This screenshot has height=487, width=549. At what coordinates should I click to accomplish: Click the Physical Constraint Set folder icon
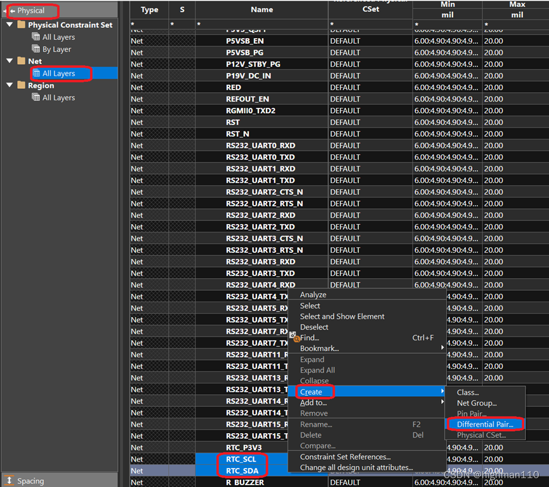pos(21,25)
